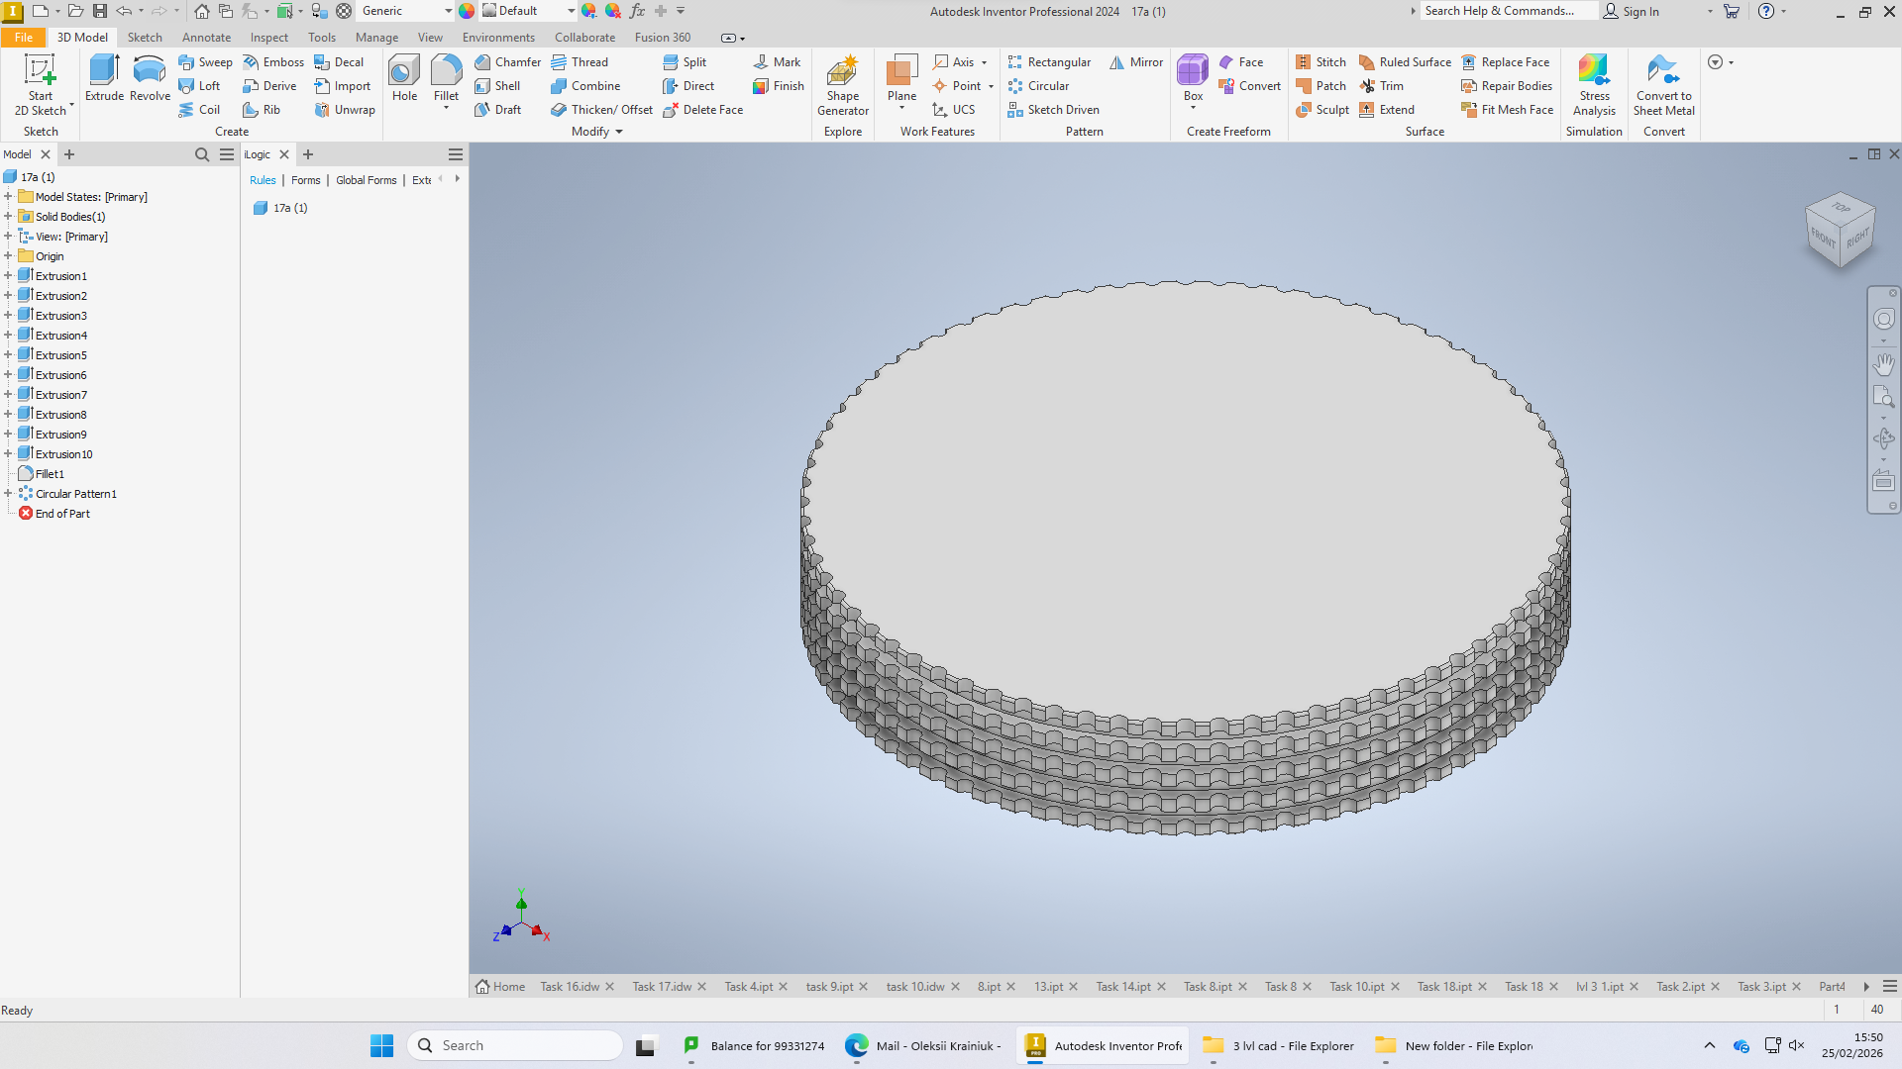Open the Hole tool

point(404,78)
